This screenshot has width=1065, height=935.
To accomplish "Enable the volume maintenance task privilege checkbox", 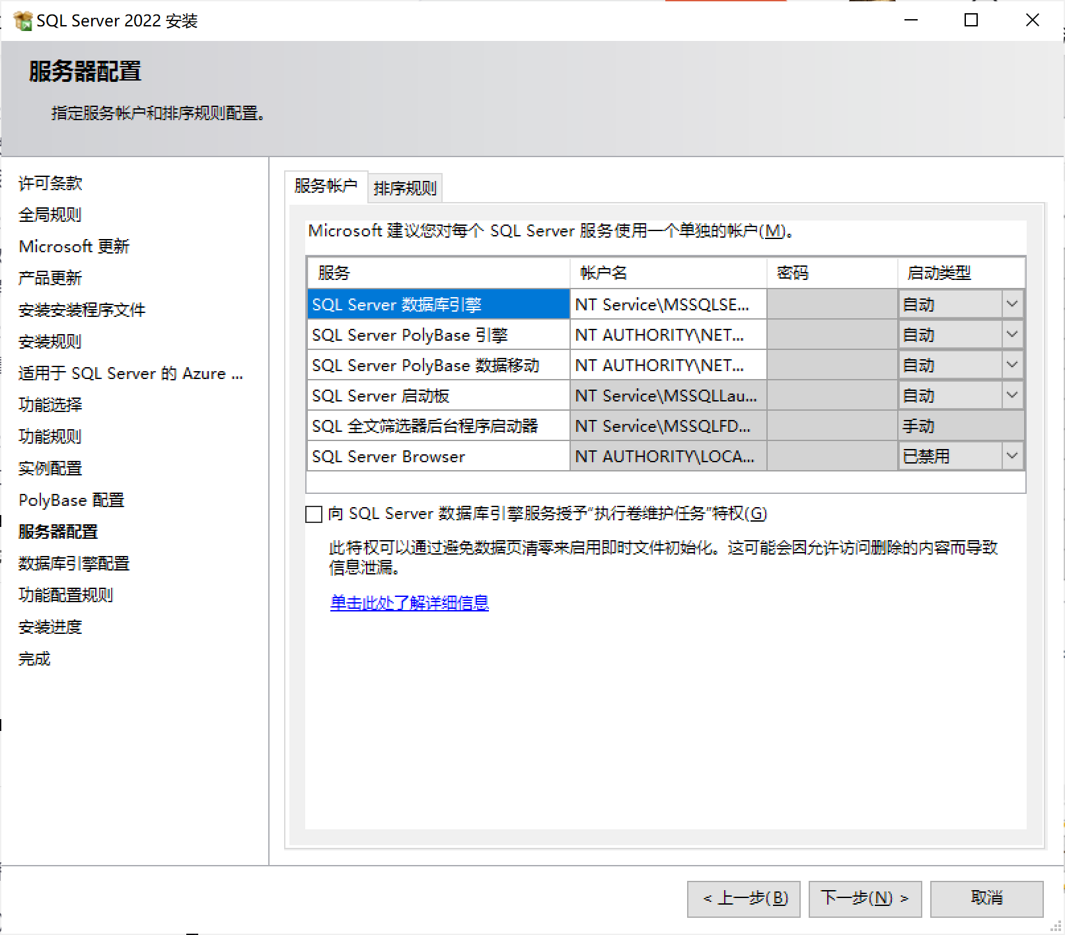I will tap(314, 514).
